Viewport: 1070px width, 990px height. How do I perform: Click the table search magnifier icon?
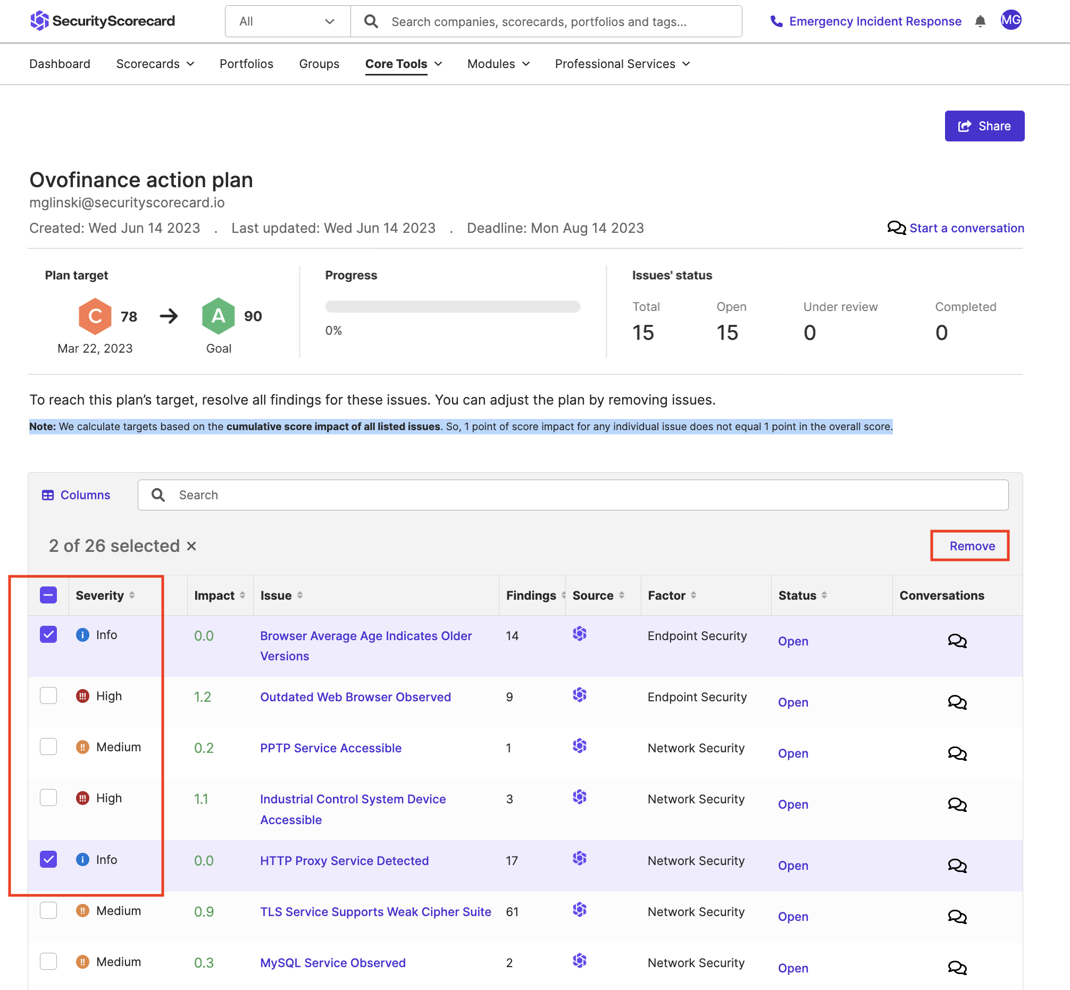pos(158,495)
